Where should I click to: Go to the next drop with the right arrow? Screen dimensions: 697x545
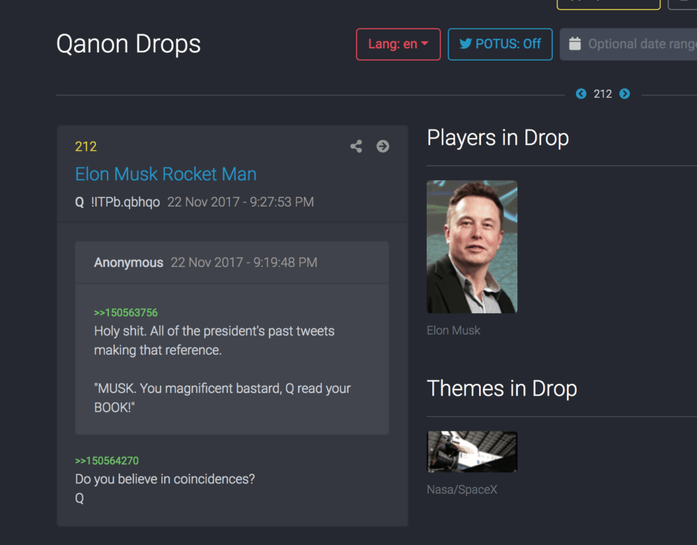tap(625, 94)
